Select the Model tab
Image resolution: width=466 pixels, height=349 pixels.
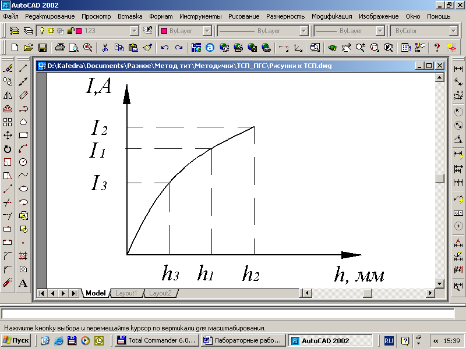[96, 293]
